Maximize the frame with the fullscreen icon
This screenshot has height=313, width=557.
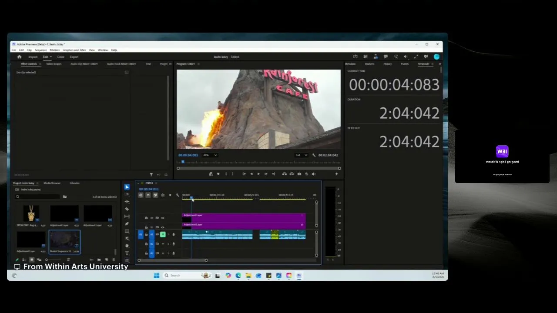416,57
